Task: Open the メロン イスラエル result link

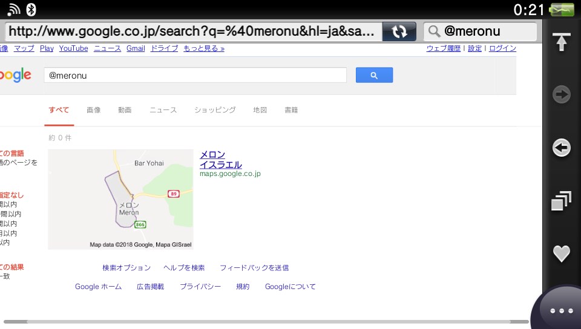Action: (x=221, y=160)
